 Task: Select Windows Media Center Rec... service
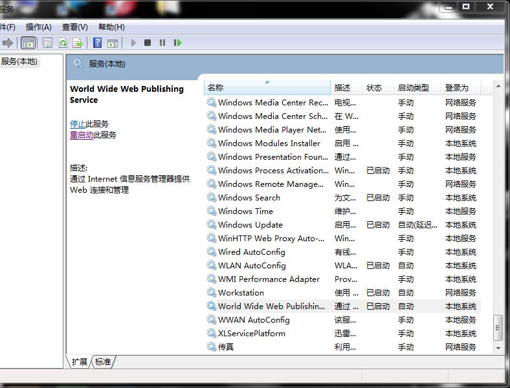click(273, 102)
